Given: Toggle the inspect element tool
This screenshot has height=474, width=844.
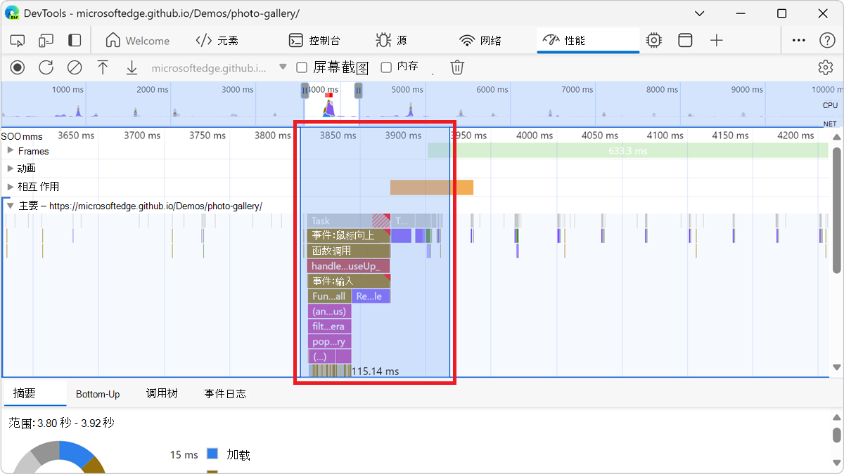Looking at the screenshot, I should tap(18, 41).
